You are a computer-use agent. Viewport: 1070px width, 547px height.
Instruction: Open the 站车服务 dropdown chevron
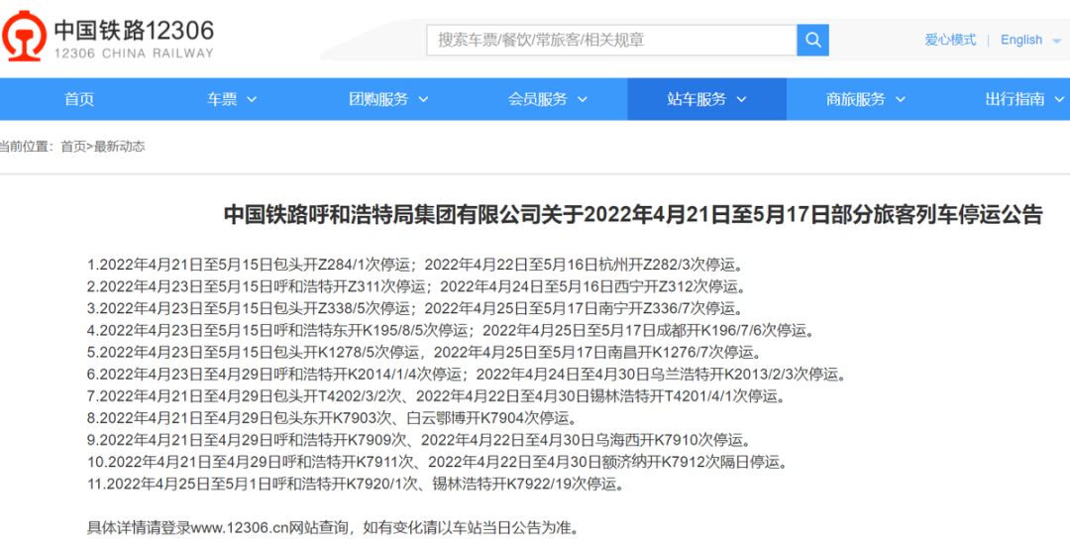(x=742, y=100)
